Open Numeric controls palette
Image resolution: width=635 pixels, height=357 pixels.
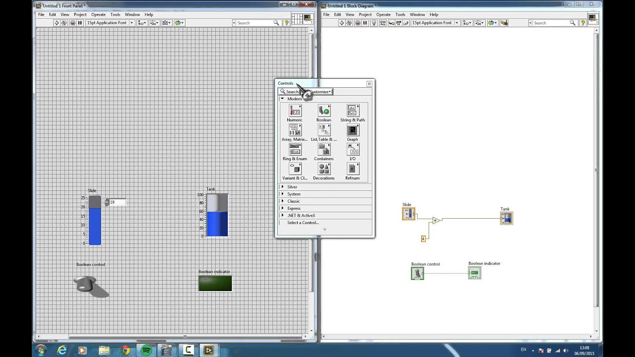click(295, 114)
